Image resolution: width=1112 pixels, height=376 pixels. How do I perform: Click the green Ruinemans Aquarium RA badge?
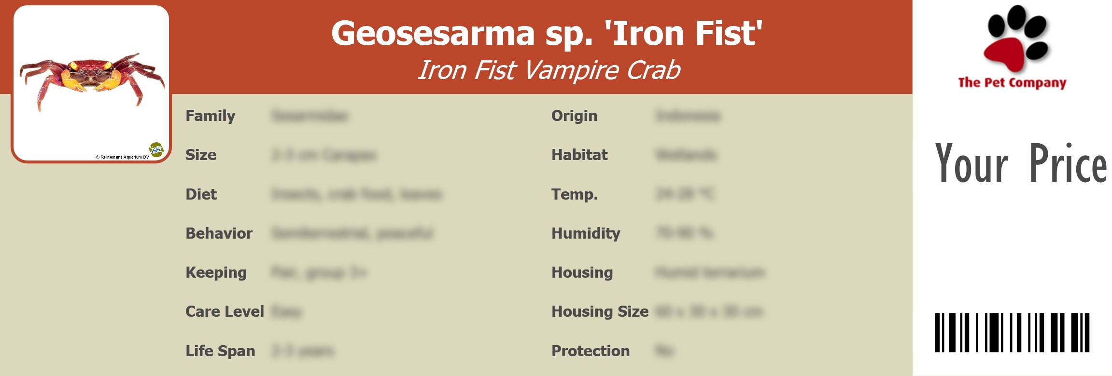pyautogui.click(x=156, y=150)
